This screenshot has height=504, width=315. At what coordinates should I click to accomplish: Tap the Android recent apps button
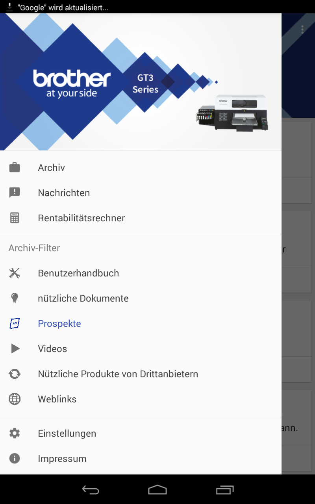tap(225, 489)
